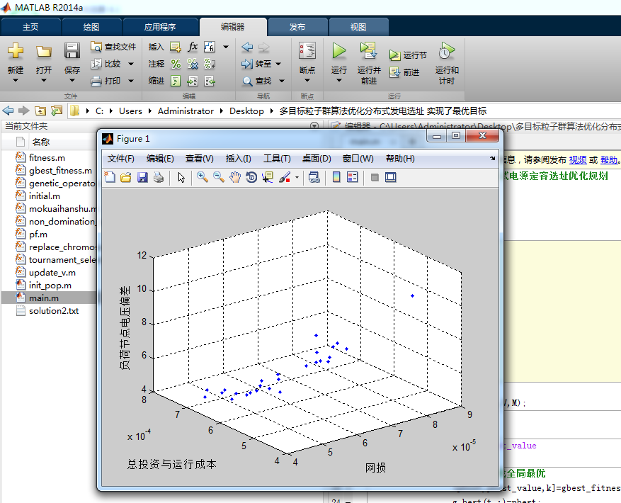Toggle the Zoom In tool in figure
The height and width of the screenshot is (503, 621).
click(x=203, y=177)
